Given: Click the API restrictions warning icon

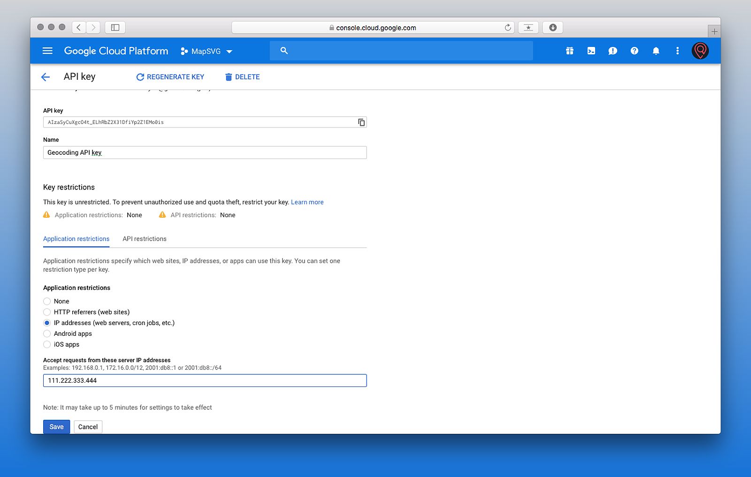Looking at the screenshot, I should click(162, 215).
